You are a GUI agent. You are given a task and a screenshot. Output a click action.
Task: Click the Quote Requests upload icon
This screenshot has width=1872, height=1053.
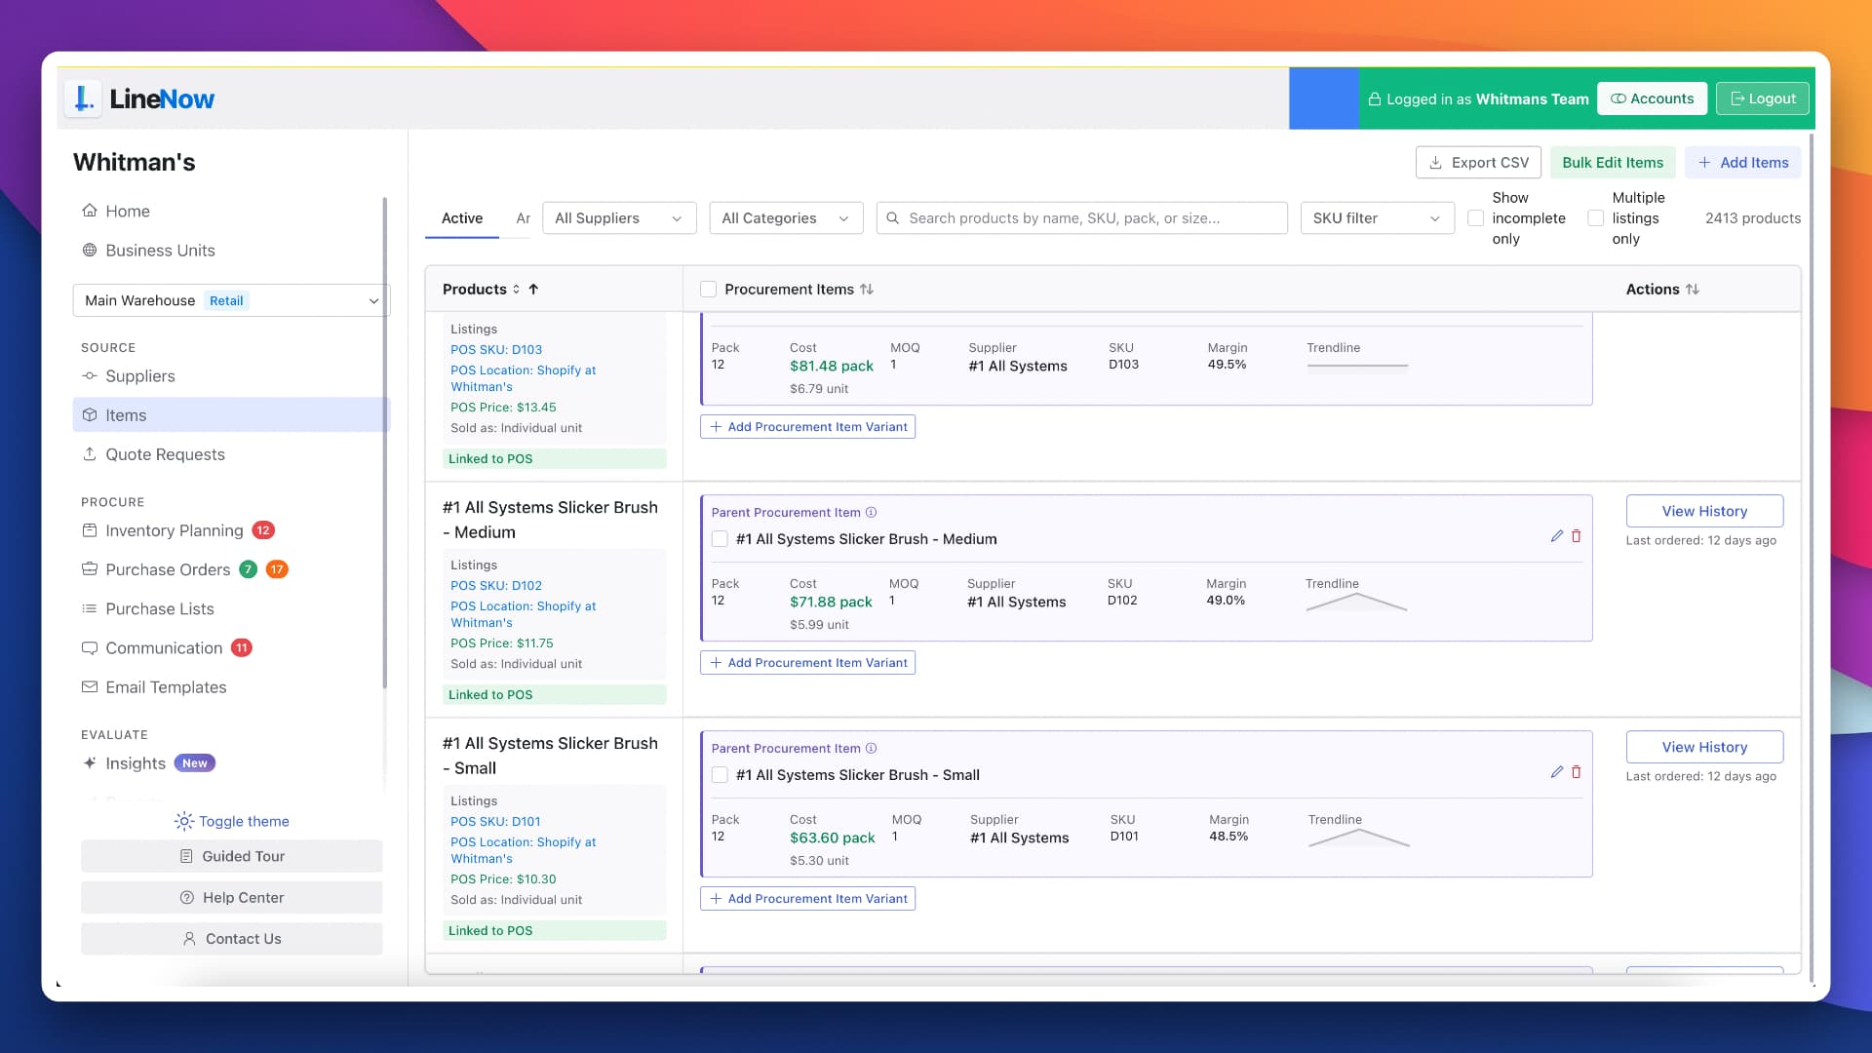(90, 454)
